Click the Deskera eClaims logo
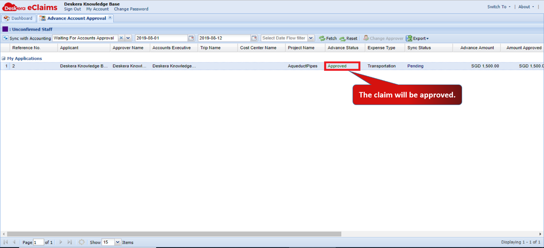The width and height of the screenshot is (544, 248). click(x=30, y=7)
